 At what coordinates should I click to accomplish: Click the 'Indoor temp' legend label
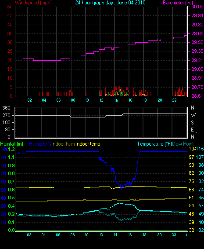pyautogui.click(x=88, y=144)
